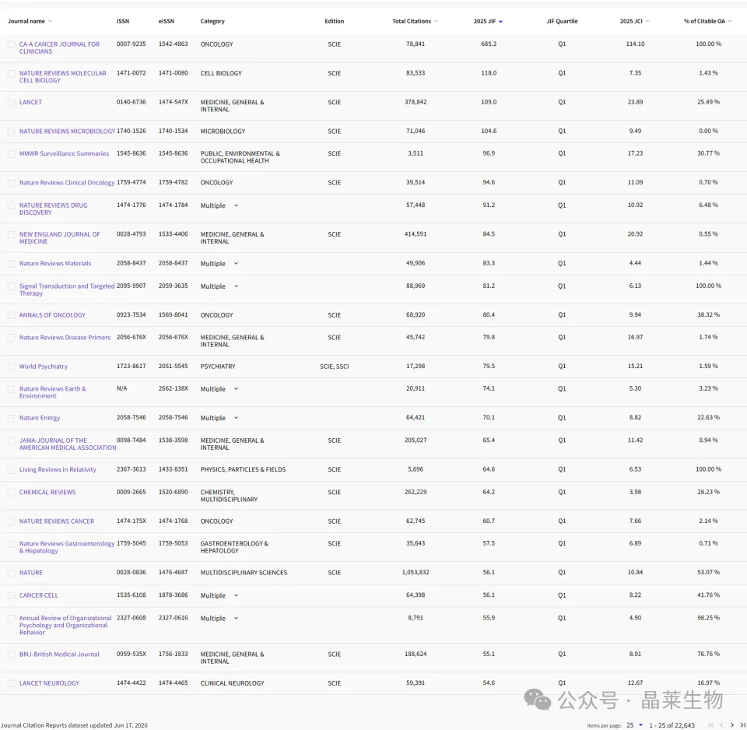Expand Multiple categories for CANCER CELL
The width and height of the screenshot is (747, 730).
(x=236, y=595)
